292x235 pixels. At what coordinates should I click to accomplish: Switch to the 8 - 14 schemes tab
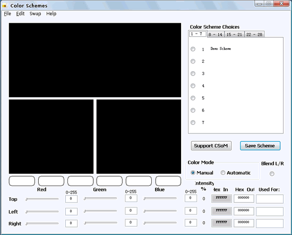pyautogui.click(x=216, y=35)
